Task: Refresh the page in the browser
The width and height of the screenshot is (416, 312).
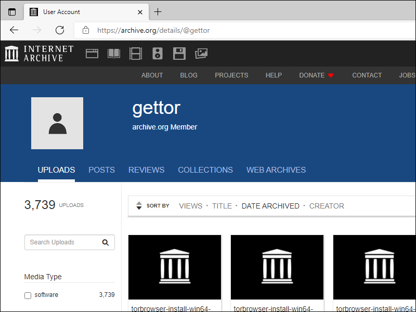Action: click(60, 30)
